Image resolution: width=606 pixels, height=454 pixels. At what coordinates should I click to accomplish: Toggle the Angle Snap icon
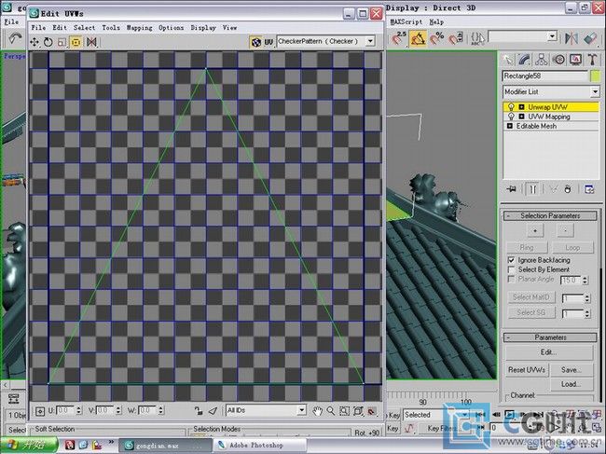pos(419,38)
